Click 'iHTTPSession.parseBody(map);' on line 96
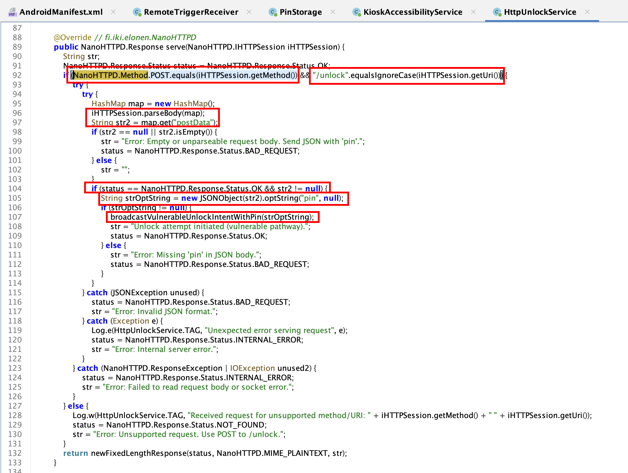 click(148, 113)
